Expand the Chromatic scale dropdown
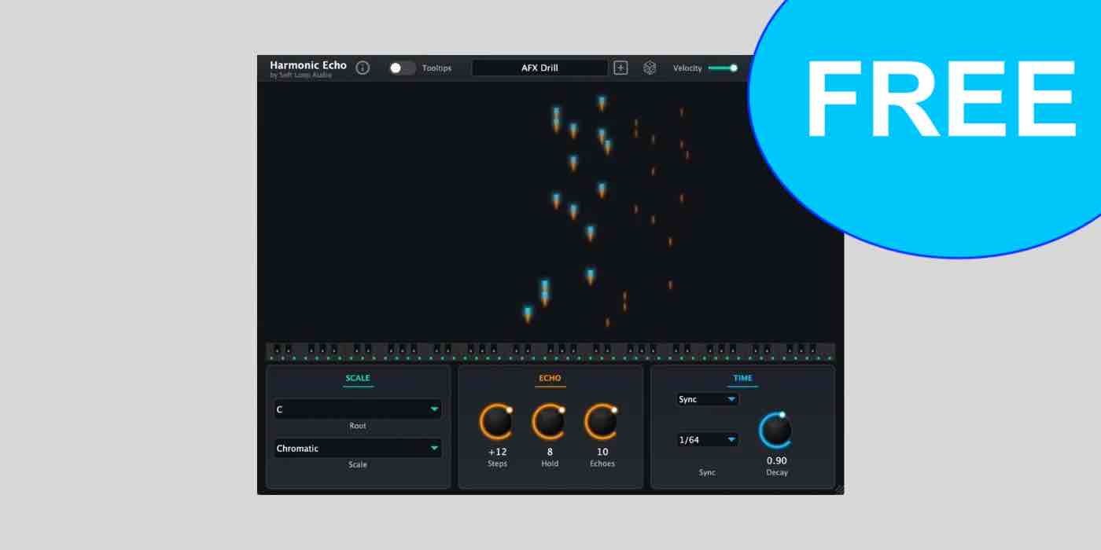 pos(358,449)
